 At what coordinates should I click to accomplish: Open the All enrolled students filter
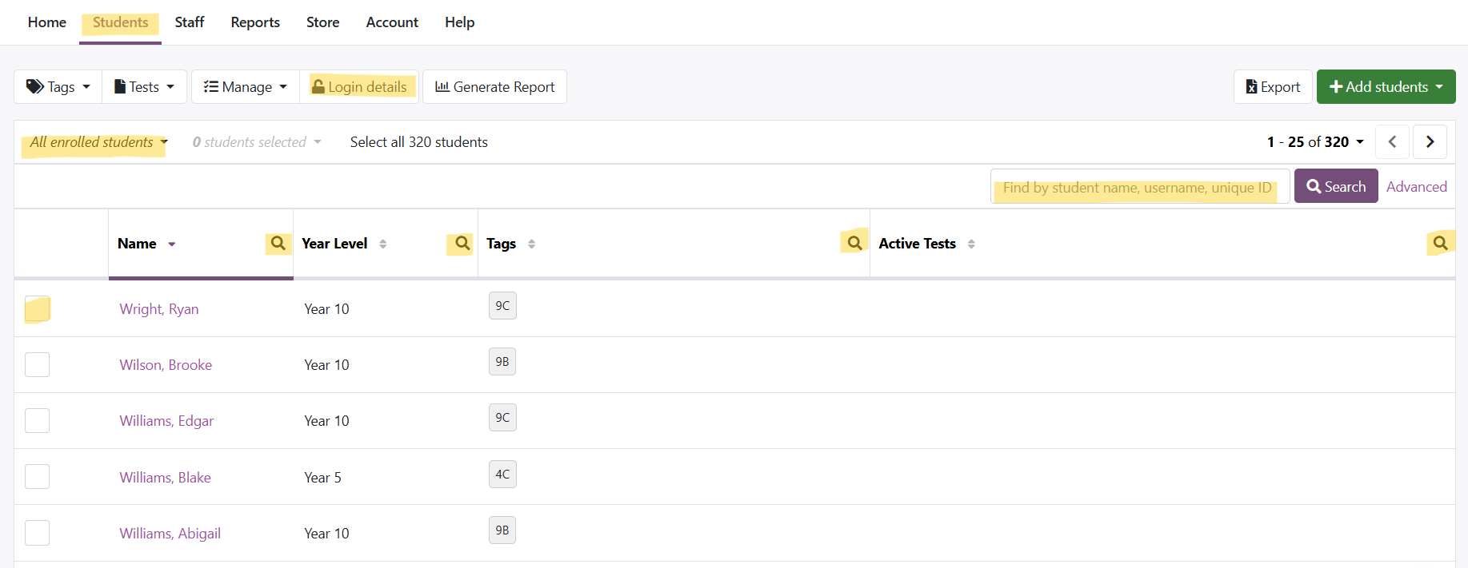coord(98,142)
